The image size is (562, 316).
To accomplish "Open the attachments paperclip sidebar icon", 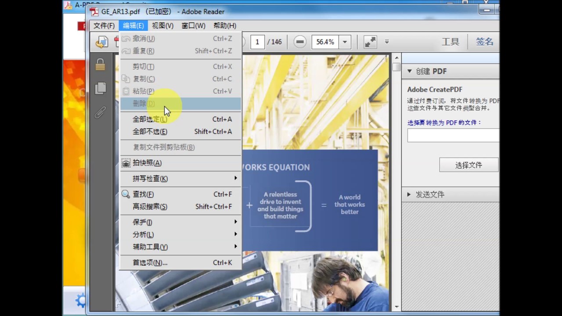I will pos(101,112).
